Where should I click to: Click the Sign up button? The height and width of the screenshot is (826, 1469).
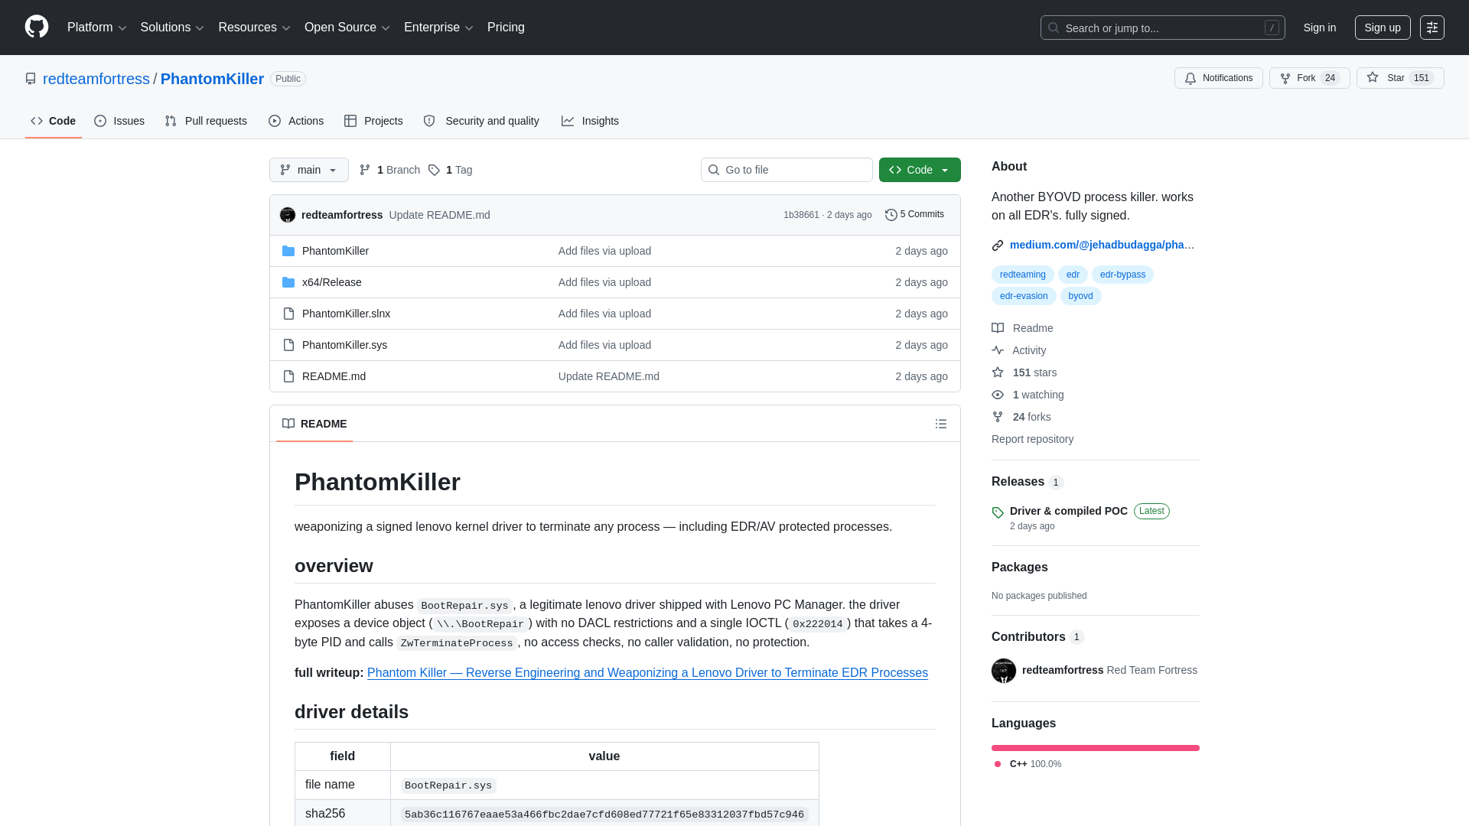[1383, 28]
